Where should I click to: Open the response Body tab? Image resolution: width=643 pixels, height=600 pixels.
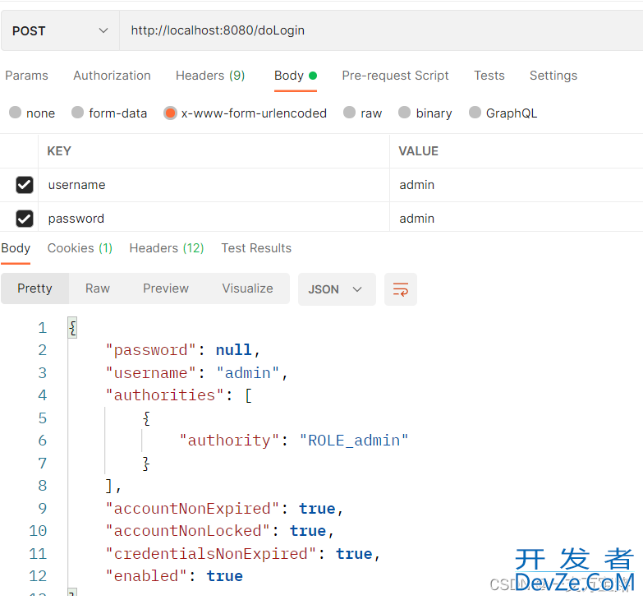tap(16, 248)
